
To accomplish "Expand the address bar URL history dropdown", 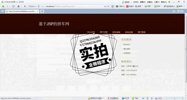I will (x=105, y=6).
